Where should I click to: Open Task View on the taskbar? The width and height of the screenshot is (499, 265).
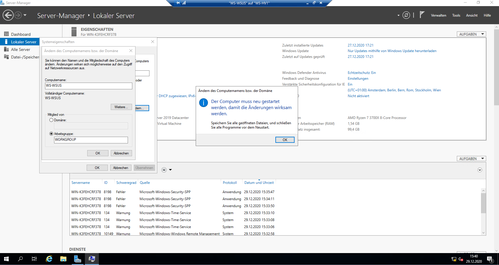(x=34, y=259)
